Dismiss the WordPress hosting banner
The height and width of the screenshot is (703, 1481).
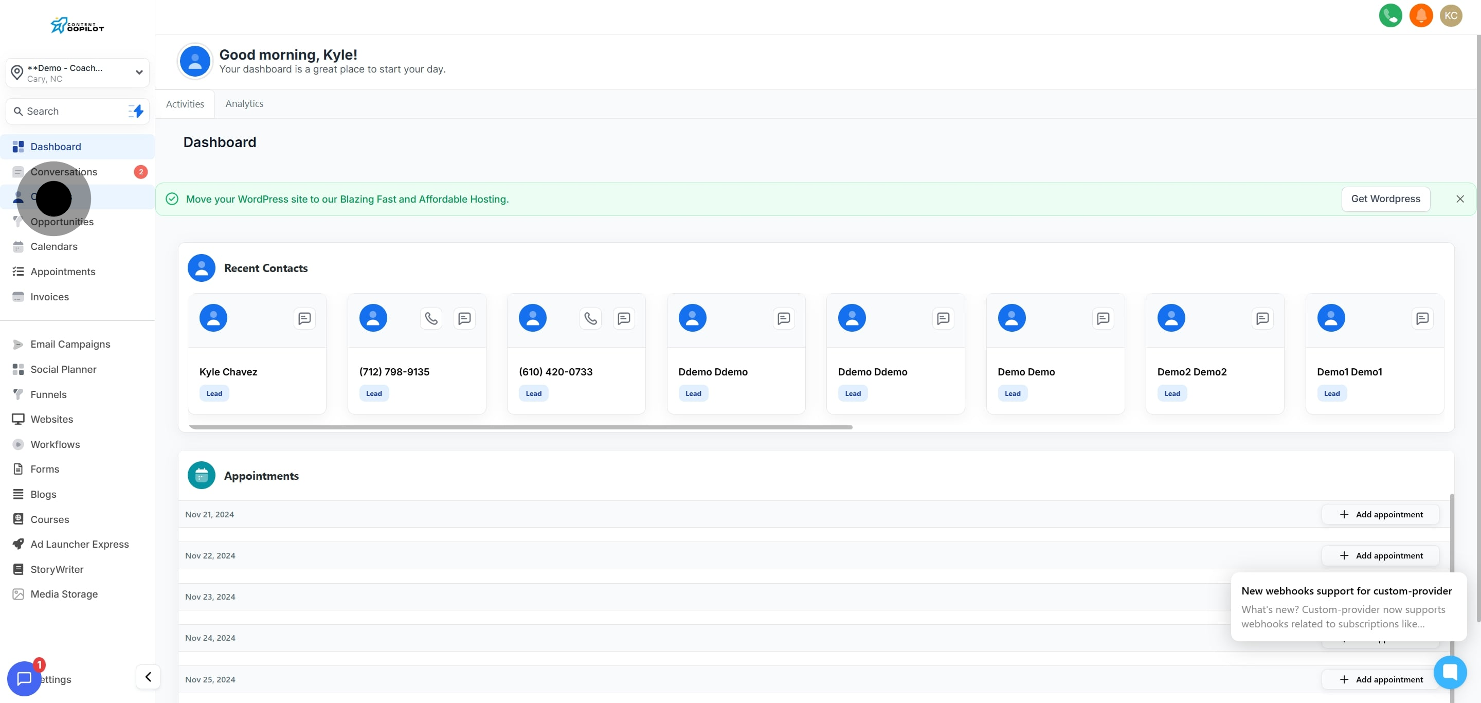(1460, 199)
